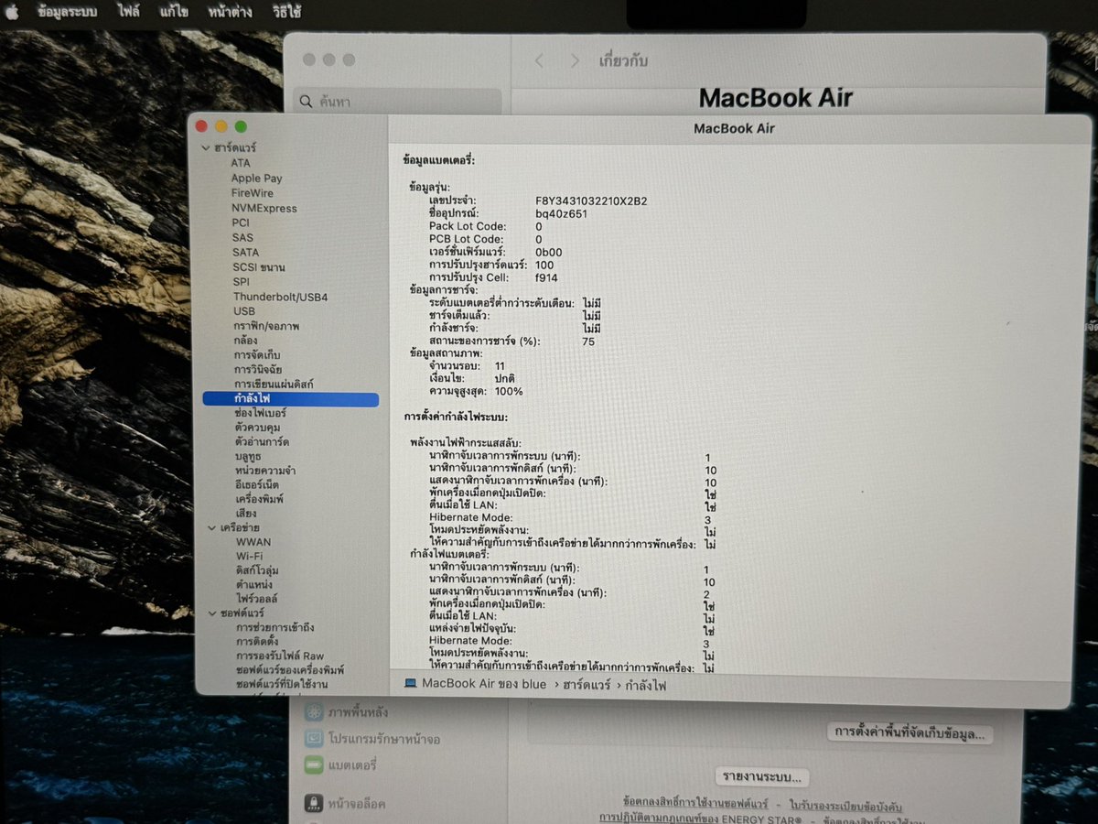The height and width of the screenshot is (824, 1098).
Task: Select SATA in the sidebar
Action: click(245, 252)
